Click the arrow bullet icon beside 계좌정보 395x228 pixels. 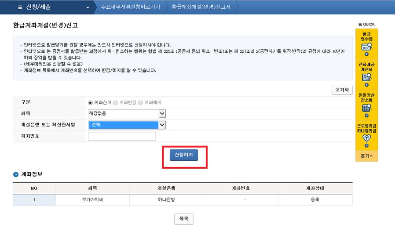pos(16,174)
